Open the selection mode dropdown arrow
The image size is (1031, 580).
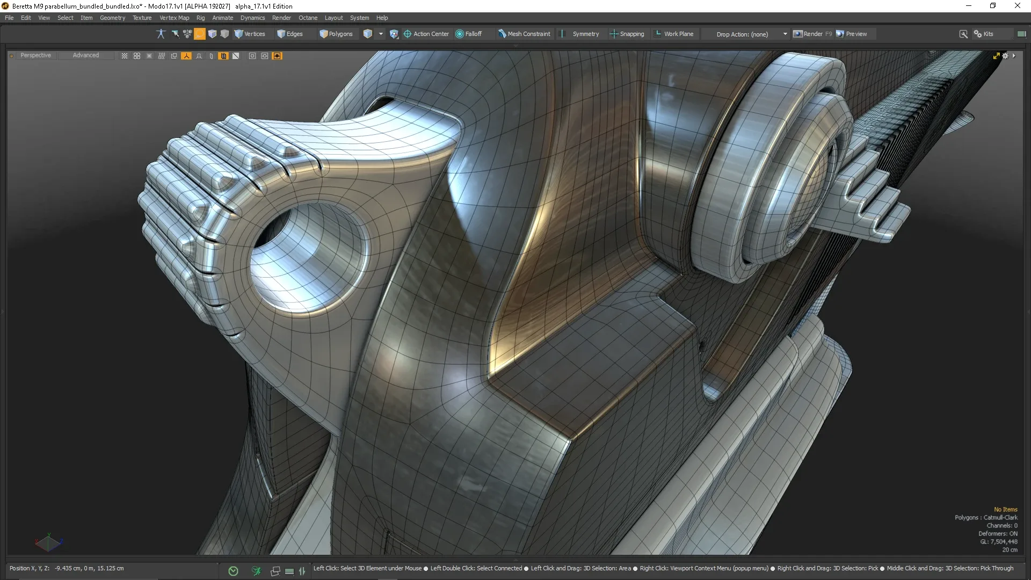[x=381, y=34]
